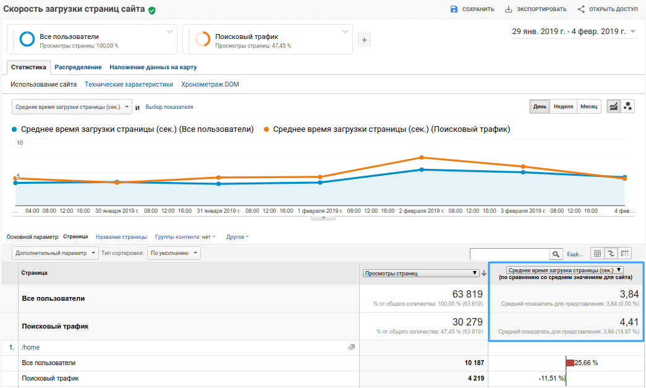Click the red 25,66 % comparison bar

[x=570, y=363]
